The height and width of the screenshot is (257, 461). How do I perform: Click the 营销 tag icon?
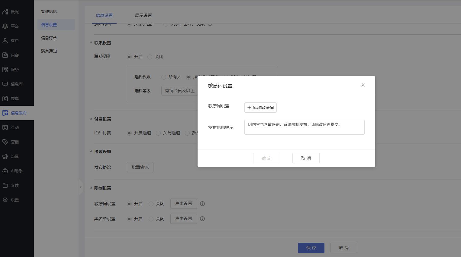(x=5, y=142)
